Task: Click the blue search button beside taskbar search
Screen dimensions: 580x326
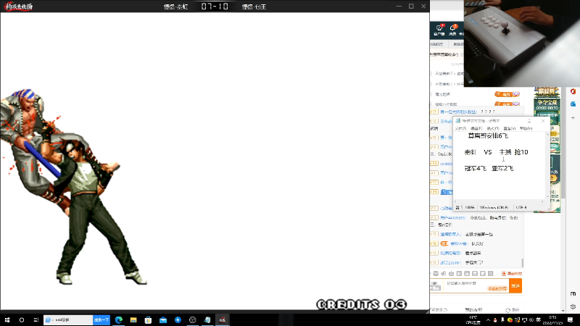Action: [x=101, y=320]
